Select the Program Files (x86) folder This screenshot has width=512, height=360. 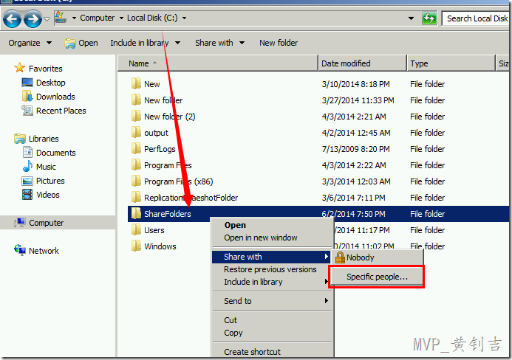pos(178,181)
